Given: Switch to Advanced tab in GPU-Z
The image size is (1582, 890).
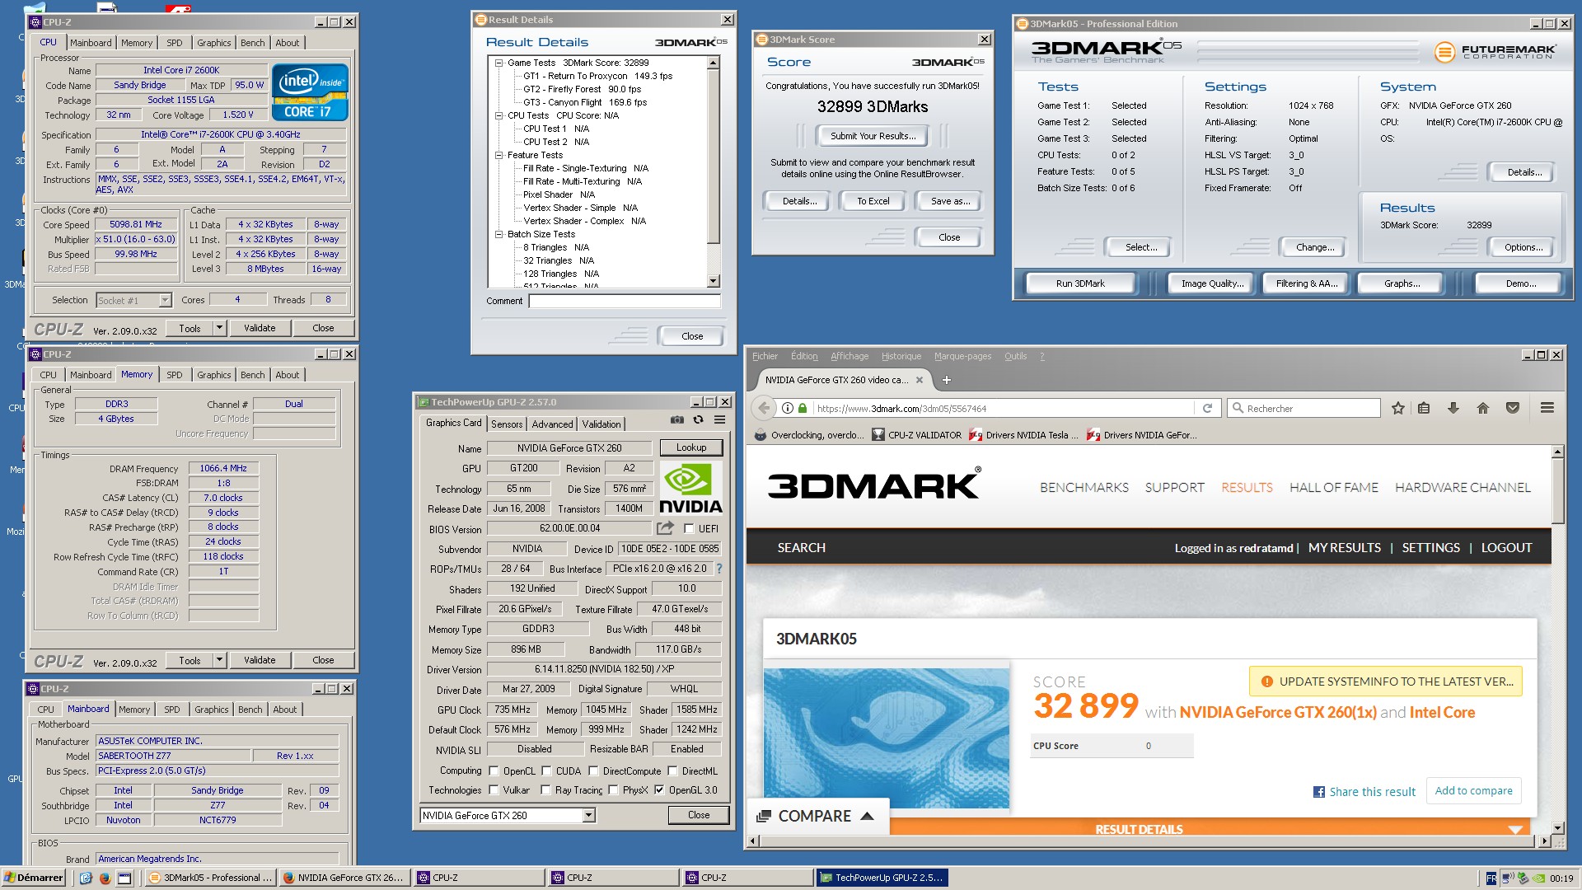Looking at the screenshot, I should click(x=552, y=424).
